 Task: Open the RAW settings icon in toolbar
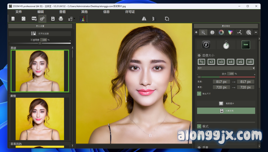click(x=34, y=19)
